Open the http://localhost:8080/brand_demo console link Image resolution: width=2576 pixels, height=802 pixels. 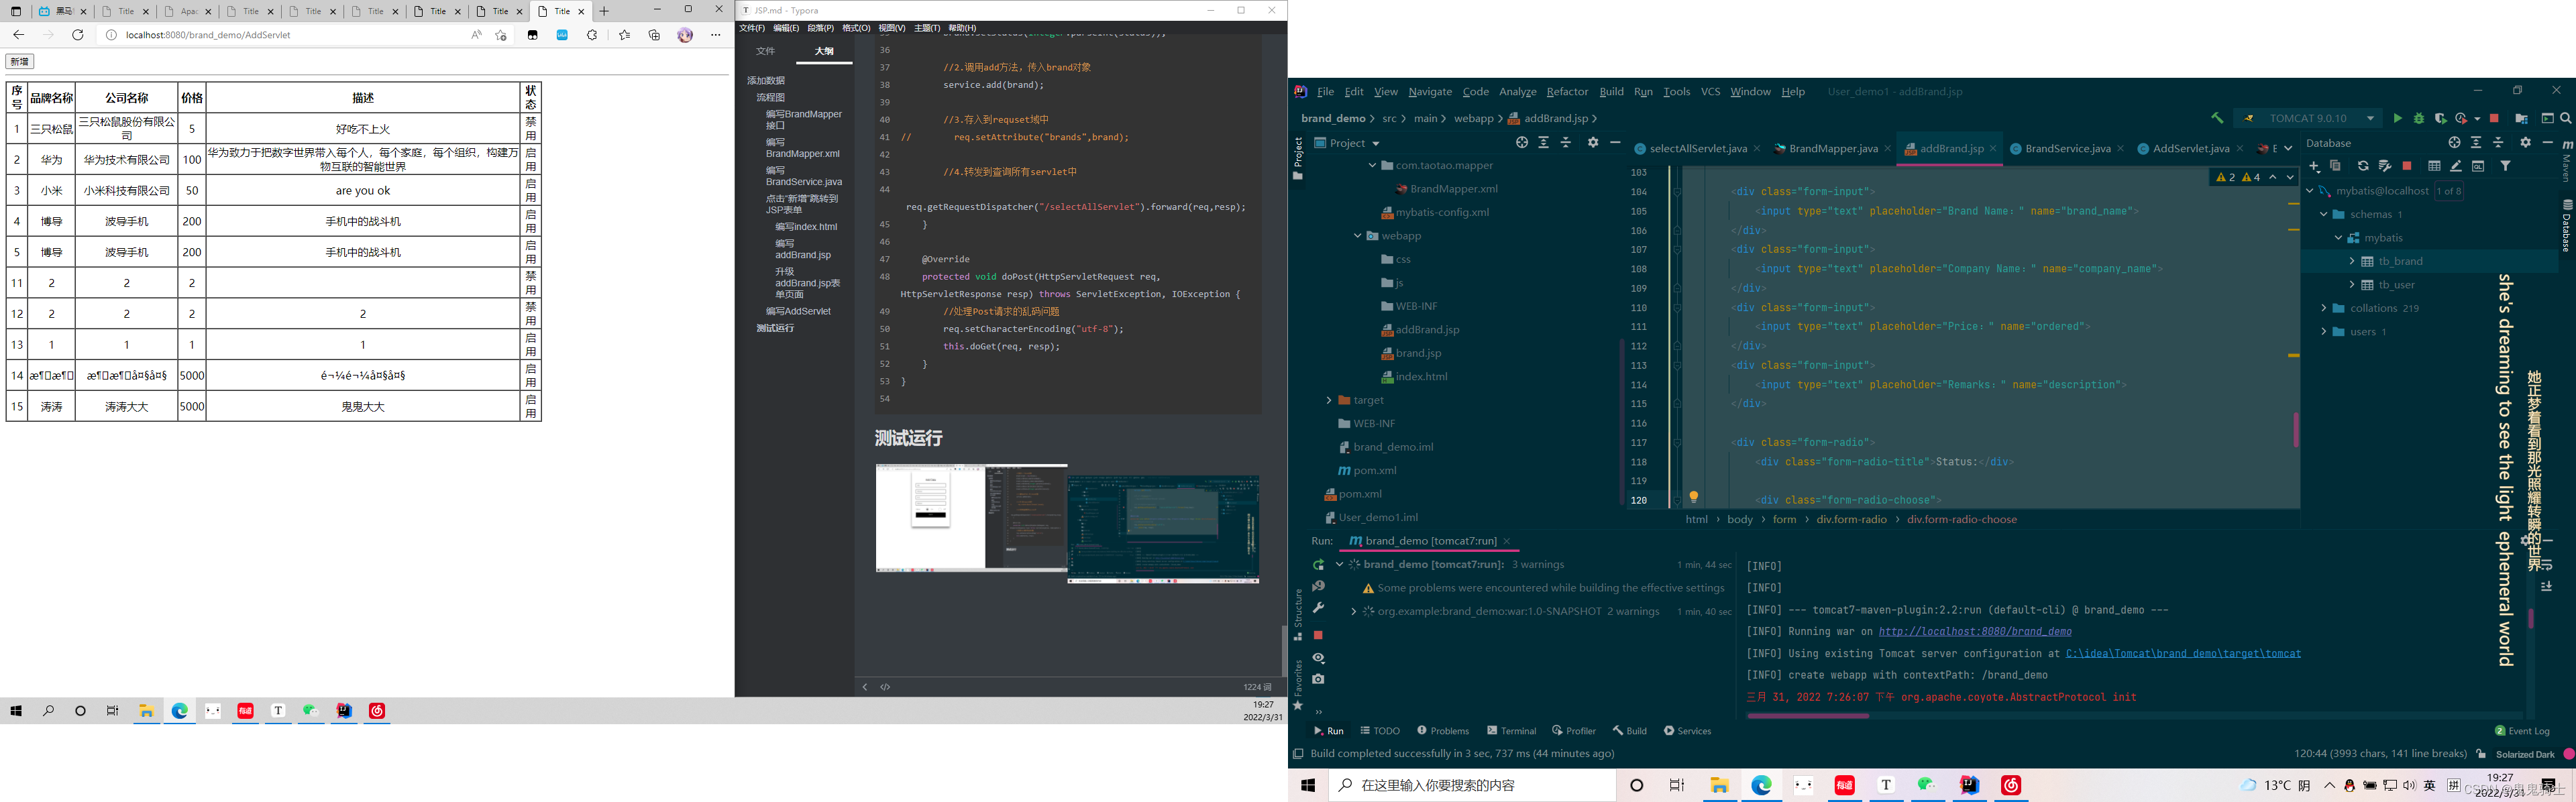click(1975, 632)
